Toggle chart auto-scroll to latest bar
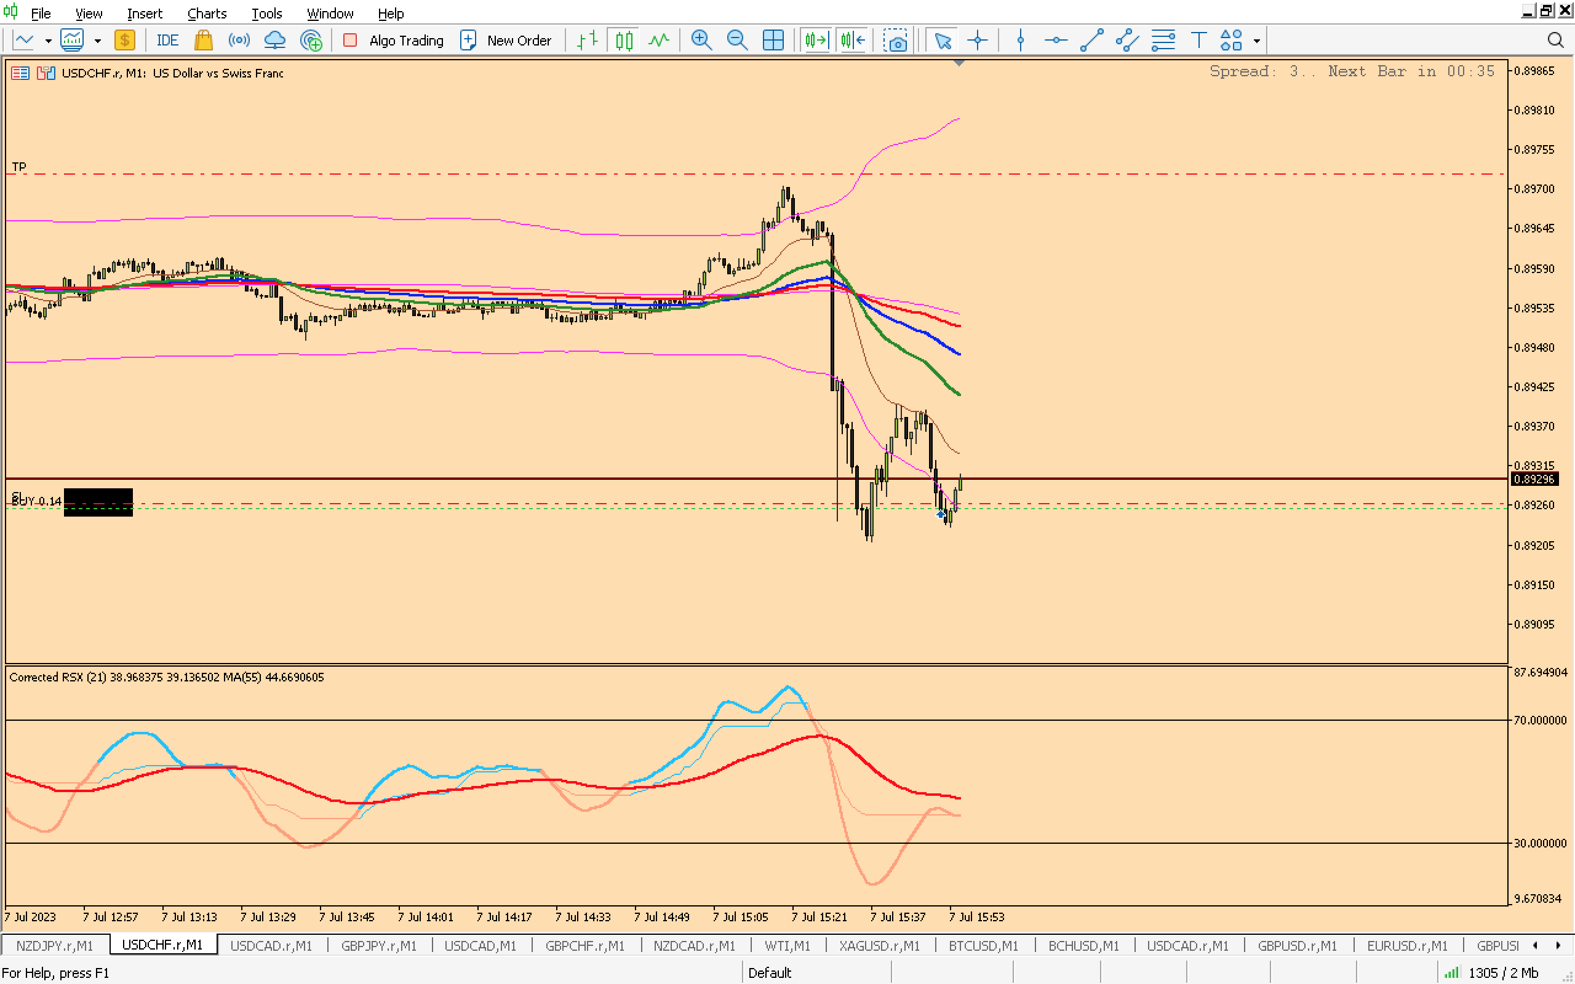 click(x=816, y=41)
